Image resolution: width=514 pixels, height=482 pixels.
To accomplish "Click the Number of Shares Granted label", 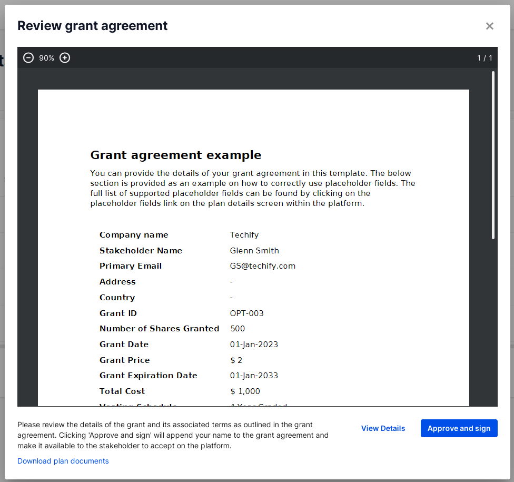I will click(x=159, y=329).
